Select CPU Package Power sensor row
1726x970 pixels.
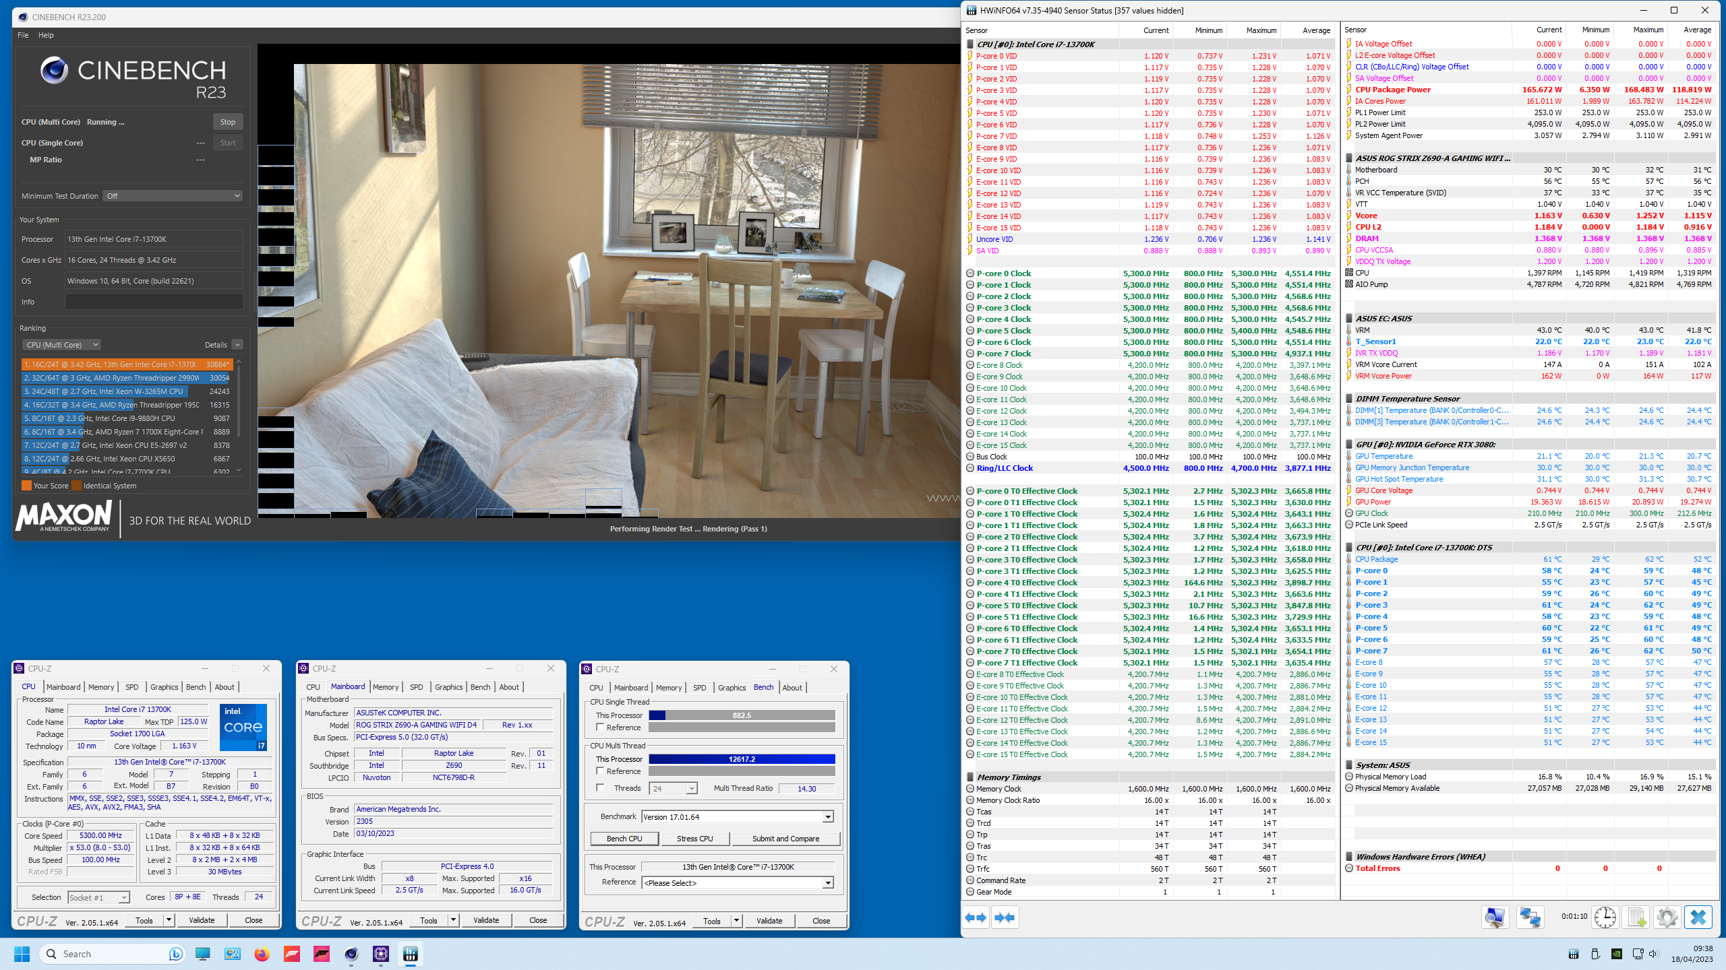click(x=1528, y=90)
